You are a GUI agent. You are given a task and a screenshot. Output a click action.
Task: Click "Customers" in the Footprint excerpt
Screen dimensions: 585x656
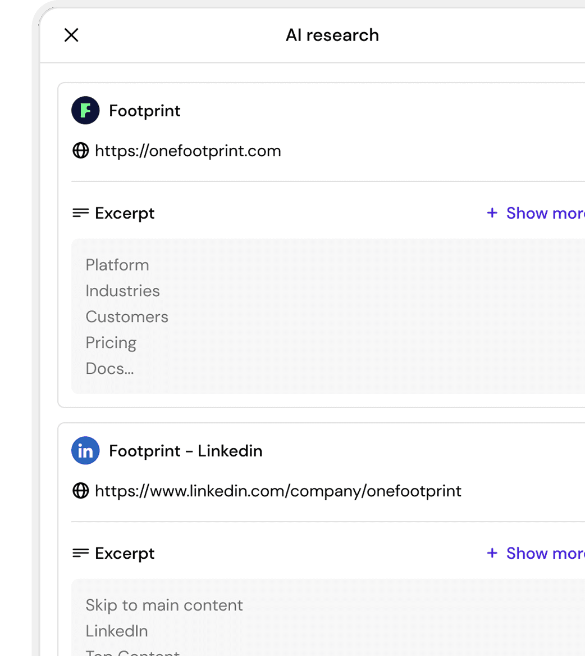(127, 316)
